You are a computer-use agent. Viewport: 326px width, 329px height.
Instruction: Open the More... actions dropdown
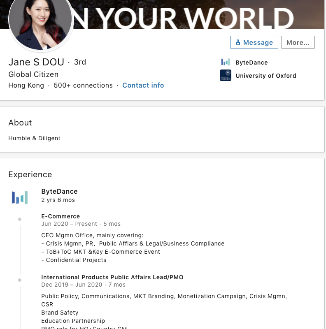coord(298,42)
